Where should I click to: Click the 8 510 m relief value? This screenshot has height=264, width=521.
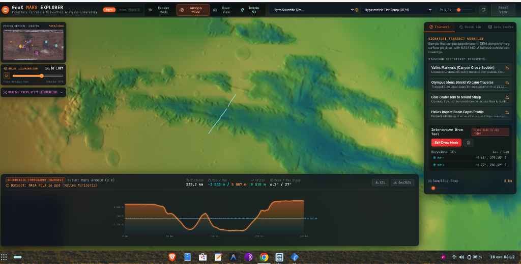click(x=258, y=184)
